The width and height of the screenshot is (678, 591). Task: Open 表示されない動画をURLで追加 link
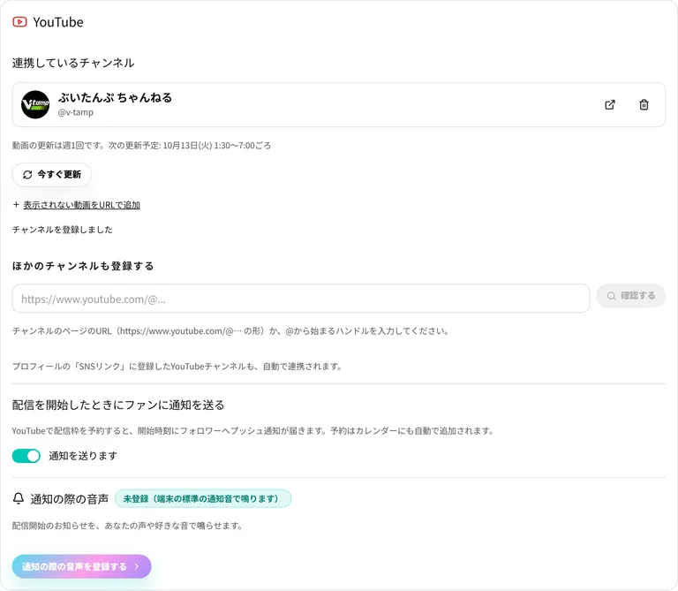pyautogui.click(x=82, y=205)
